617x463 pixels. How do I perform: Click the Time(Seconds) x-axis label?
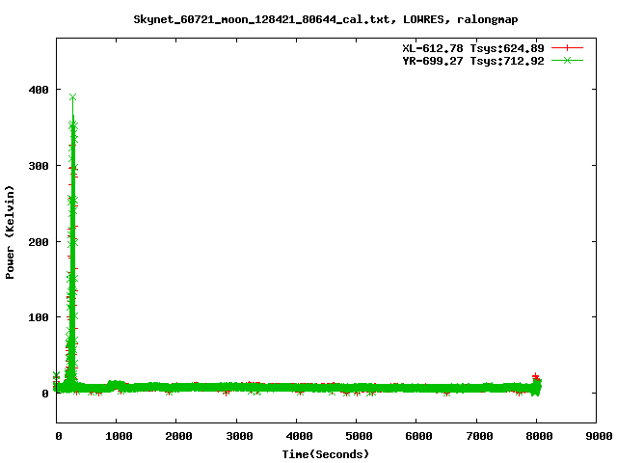coord(326,454)
